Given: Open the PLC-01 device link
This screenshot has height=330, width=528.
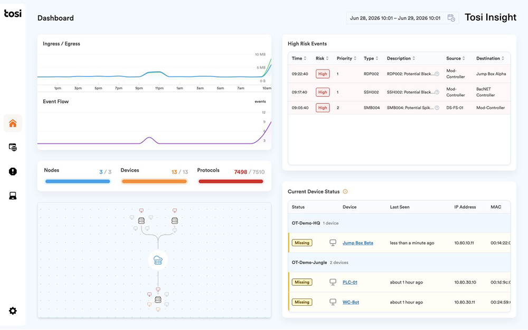Looking at the screenshot, I should [350, 282].
